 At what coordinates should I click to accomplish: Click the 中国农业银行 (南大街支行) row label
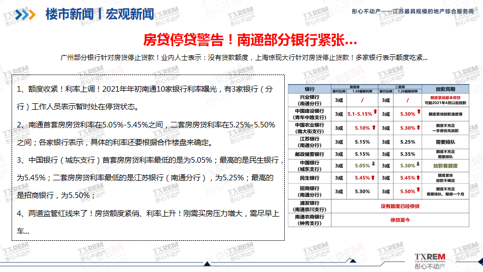(x=309, y=128)
